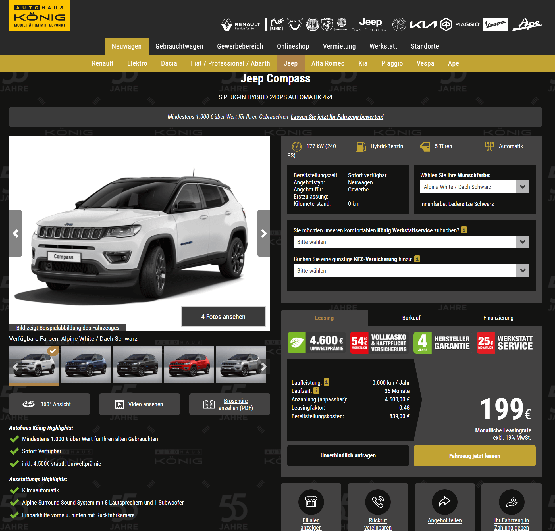Click the Renault Elektro logo
Viewport: 555px width, 531px height.
tap(277, 24)
